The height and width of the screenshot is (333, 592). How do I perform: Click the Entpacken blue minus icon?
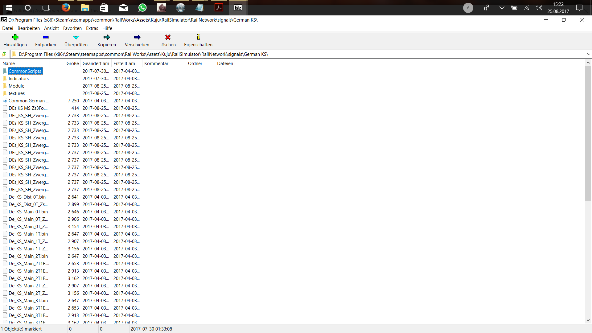pyautogui.click(x=46, y=37)
